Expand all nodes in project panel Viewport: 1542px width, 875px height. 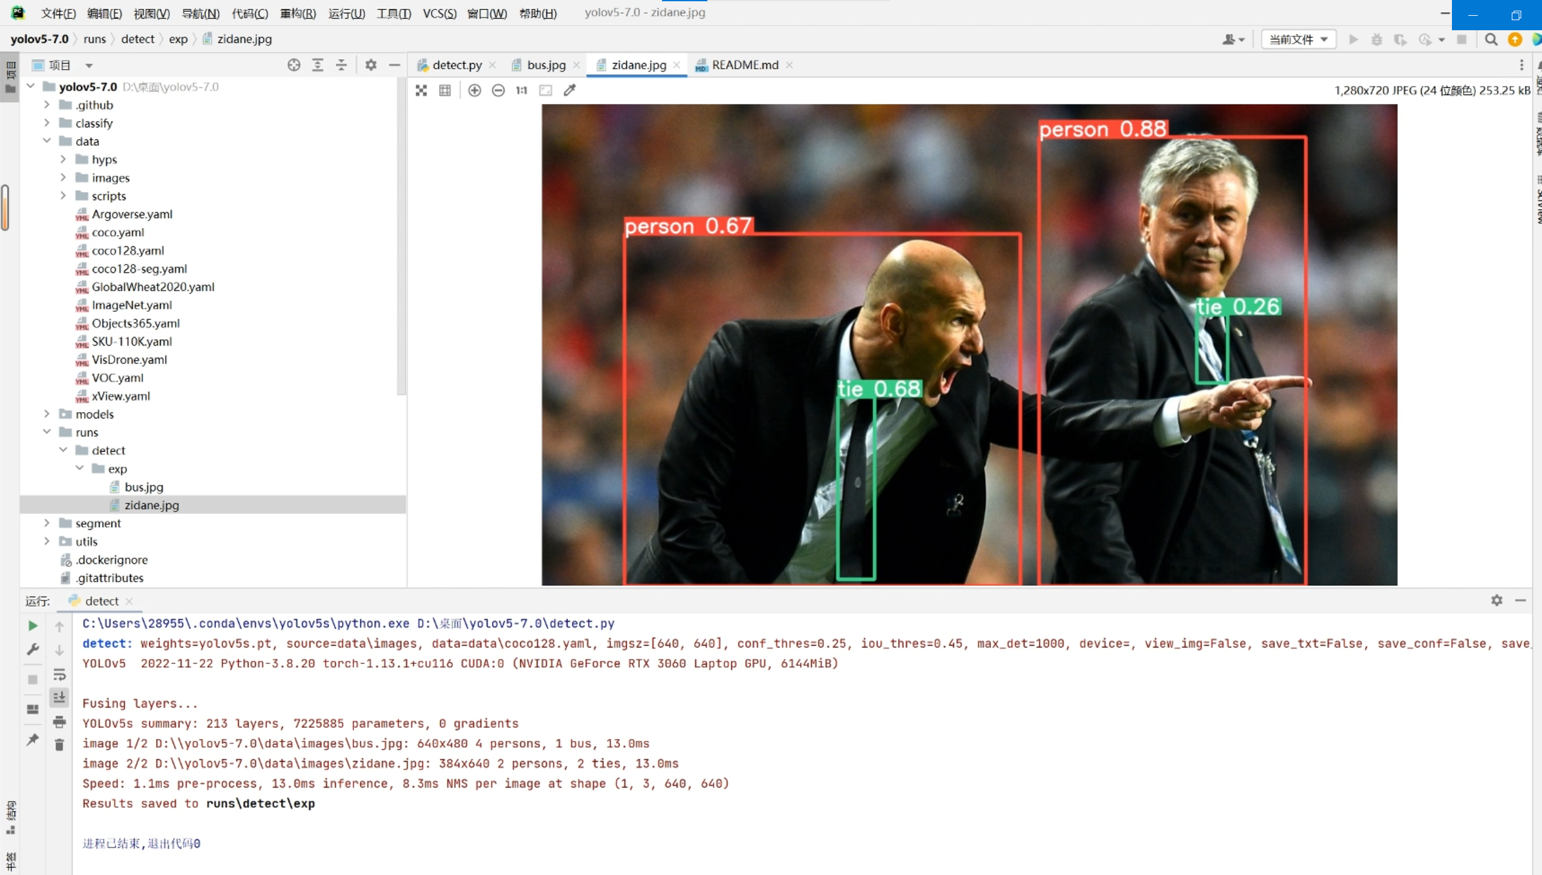click(x=317, y=65)
